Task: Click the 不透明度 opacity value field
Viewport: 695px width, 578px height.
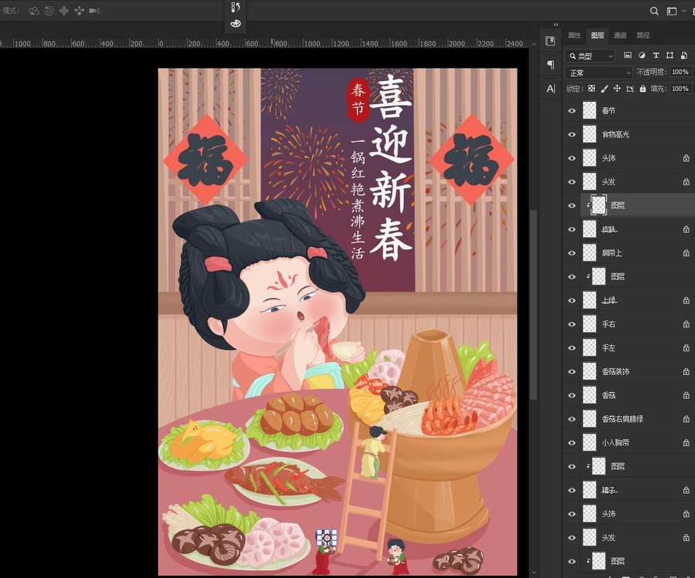Action: 680,73
